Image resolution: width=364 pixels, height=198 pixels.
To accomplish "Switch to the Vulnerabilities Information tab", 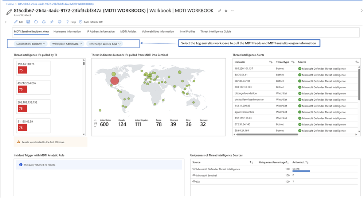I will [158, 32].
